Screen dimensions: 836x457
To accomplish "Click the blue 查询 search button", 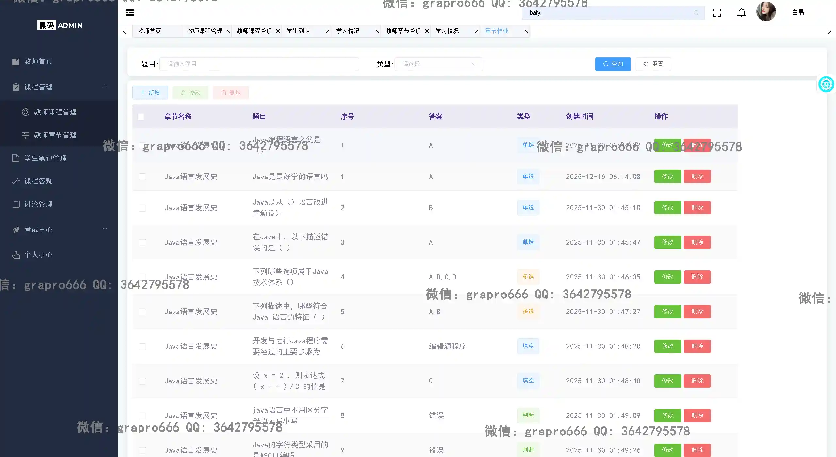I will coord(613,64).
